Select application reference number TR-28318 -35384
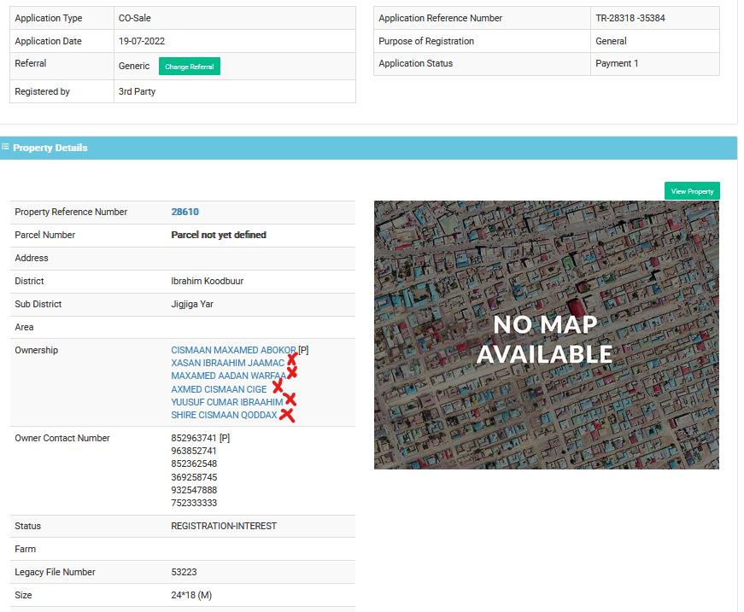744x612 pixels. click(x=630, y=18)
